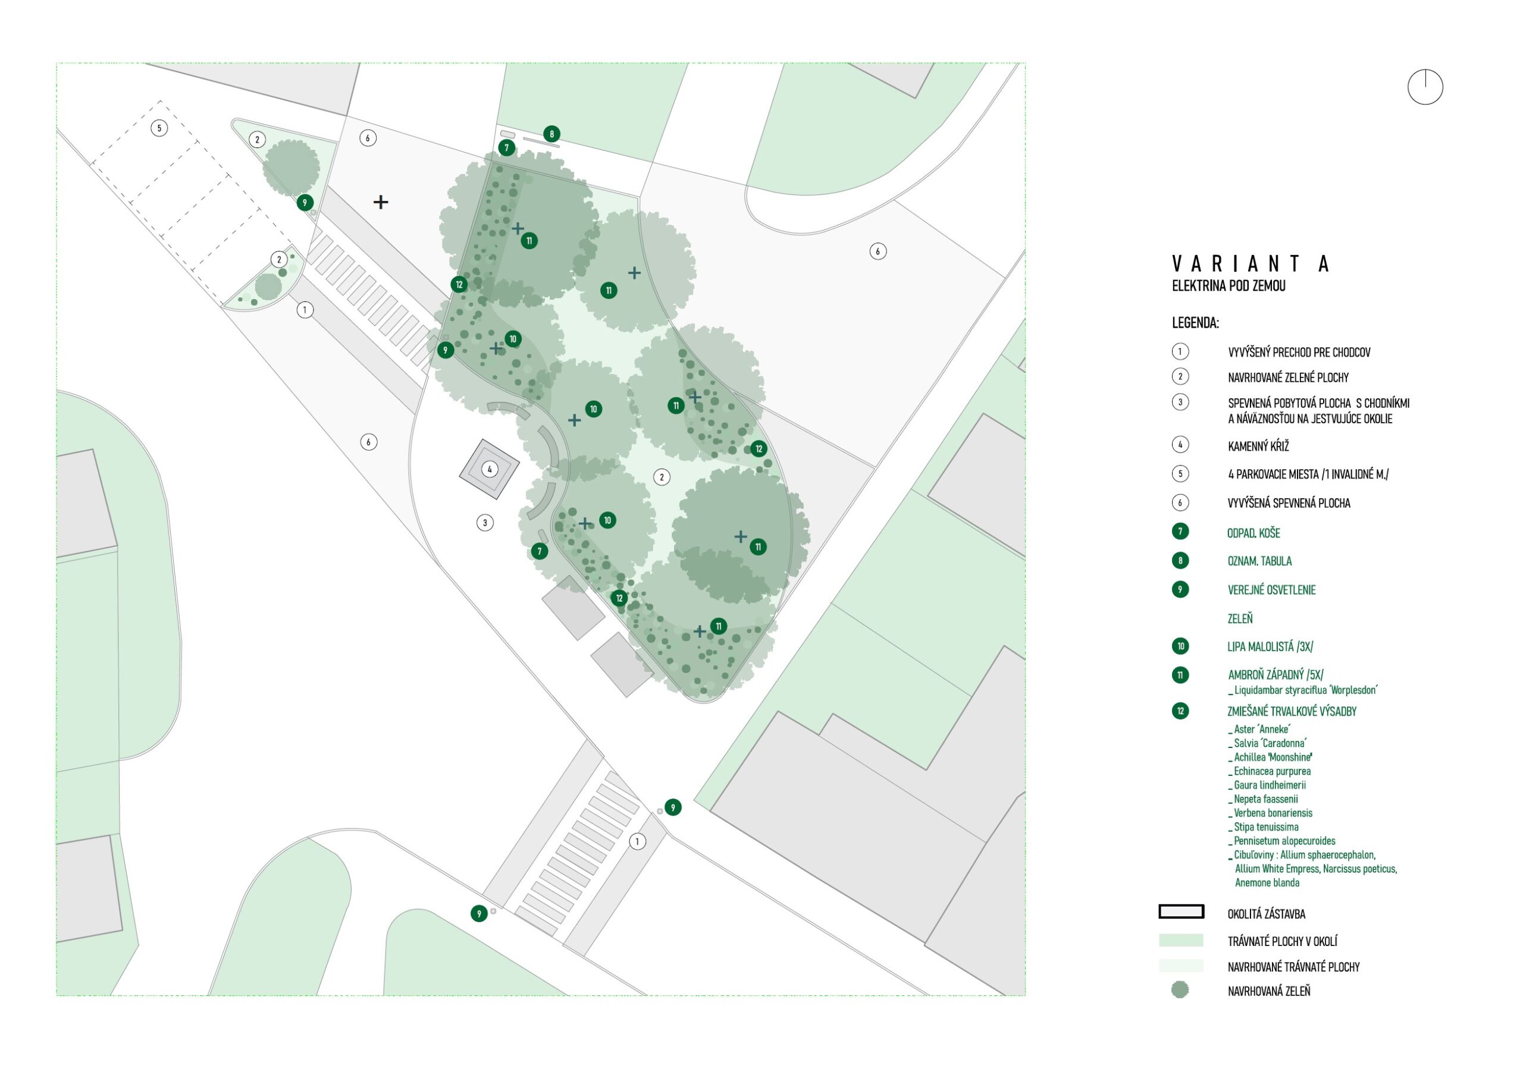Click the LEGENDA: heading
1523x1072 pixels.
[1195, 323]
